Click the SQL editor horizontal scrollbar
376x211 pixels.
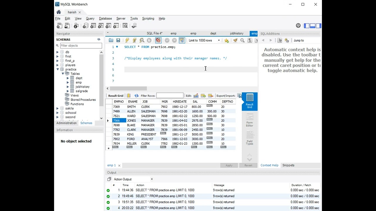pyautogui.click(x=128, y=89)
